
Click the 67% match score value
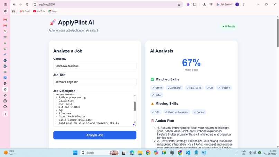click(191, 63)
